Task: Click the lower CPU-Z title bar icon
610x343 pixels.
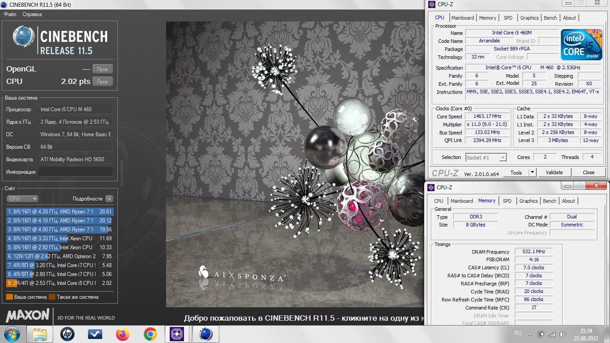Action: [x=431, y=188]
